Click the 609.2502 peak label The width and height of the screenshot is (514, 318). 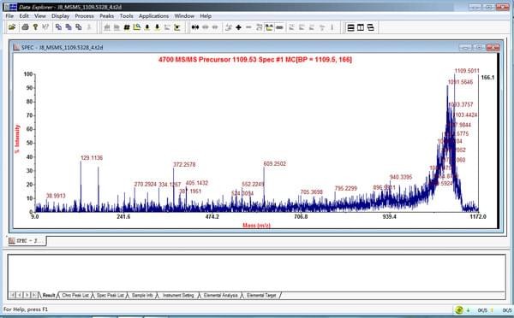pos(274,163)
